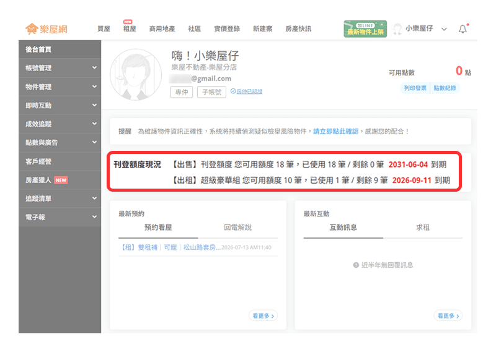Click the large profile picture
496x350 pixels.
tap(135, 74)
